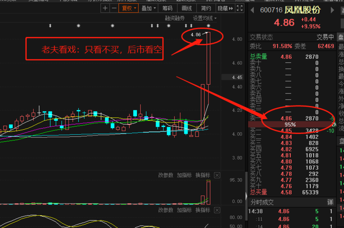Image resolution: width=344 pixels, height=228 pixels.
Task: Click 换指标 in lower oscillator panel
Action: tap(203, 210)
